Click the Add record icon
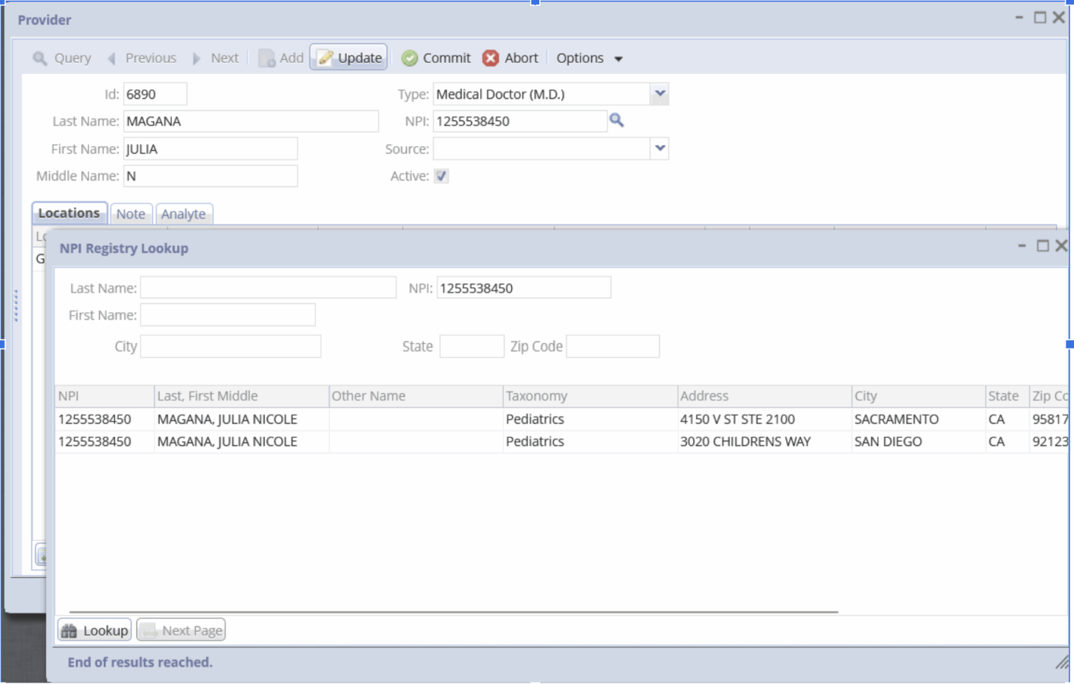 point(268,58)
